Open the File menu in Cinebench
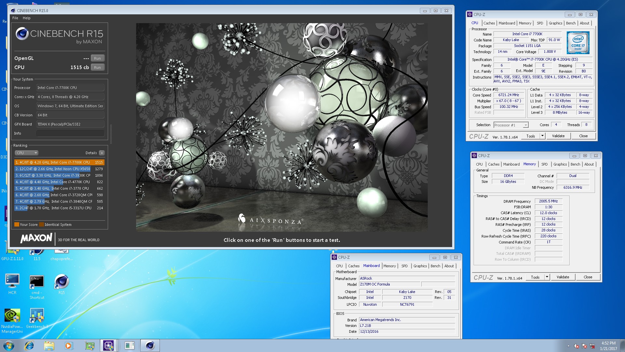Viewport: 625px width, 352px height. pos(15,18)
